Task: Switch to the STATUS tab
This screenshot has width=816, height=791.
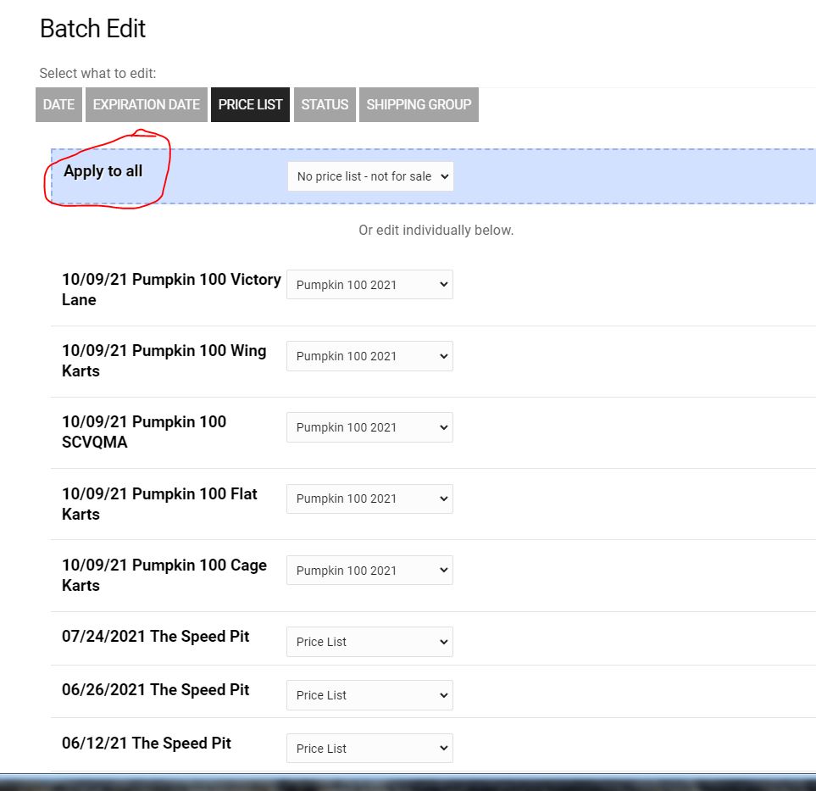Action: click(x=325, y=104)
